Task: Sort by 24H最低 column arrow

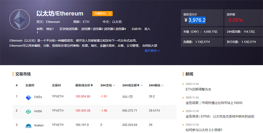Action: click(x=162, y=86)
